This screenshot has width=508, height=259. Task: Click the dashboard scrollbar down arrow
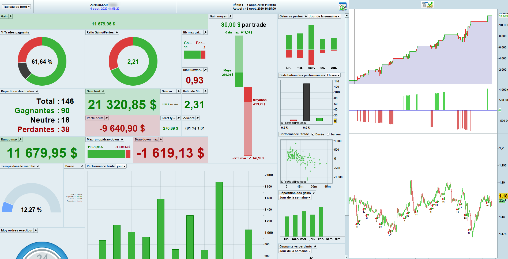pyautogui.click(x=347, y=257)
